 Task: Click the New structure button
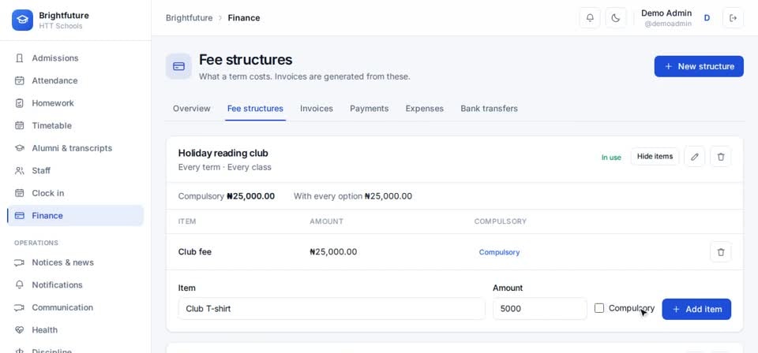pos(699,66)
